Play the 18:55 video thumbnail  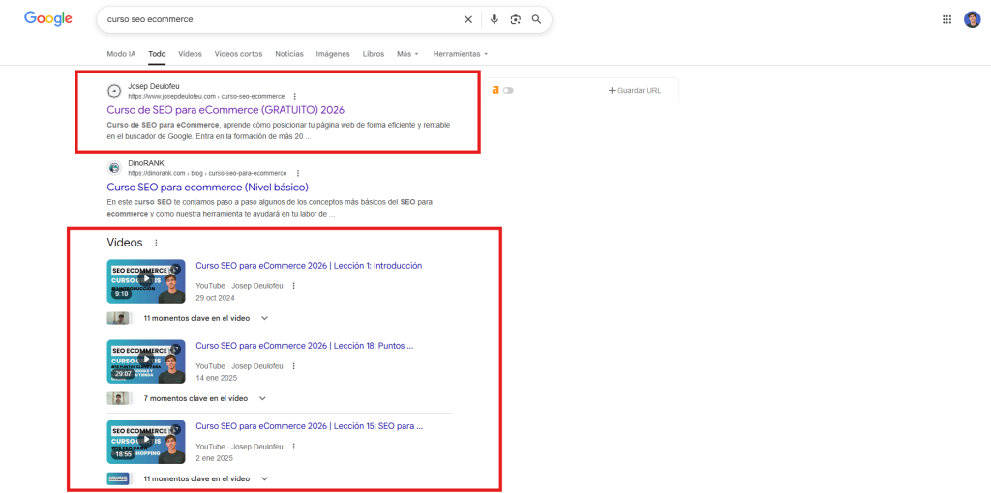point(146,441)
